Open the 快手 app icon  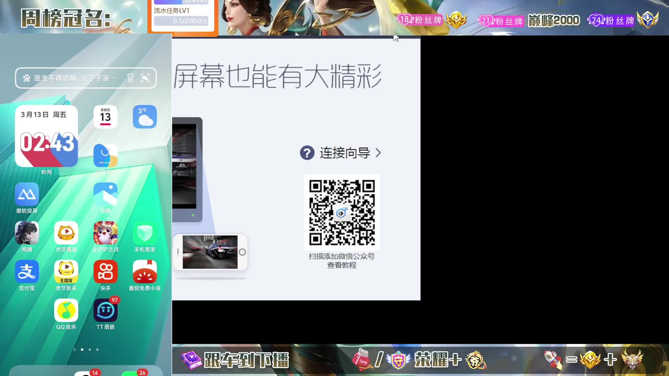(105, 272)
